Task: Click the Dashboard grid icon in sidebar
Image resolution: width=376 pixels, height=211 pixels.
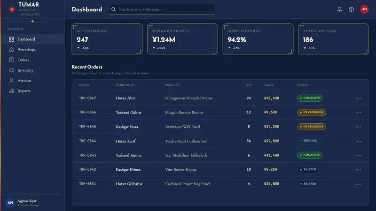Action: [x=11, y=39]
